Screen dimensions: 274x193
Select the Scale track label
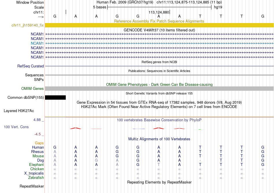click(39, 7)
